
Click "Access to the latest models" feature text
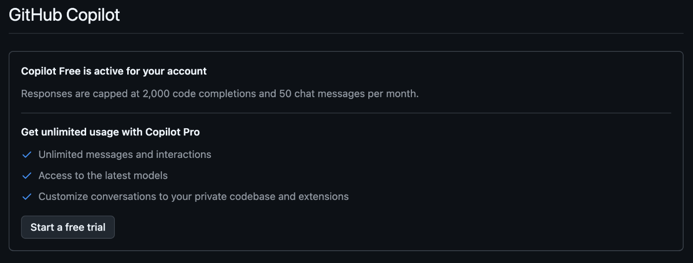tap(103, 175)
